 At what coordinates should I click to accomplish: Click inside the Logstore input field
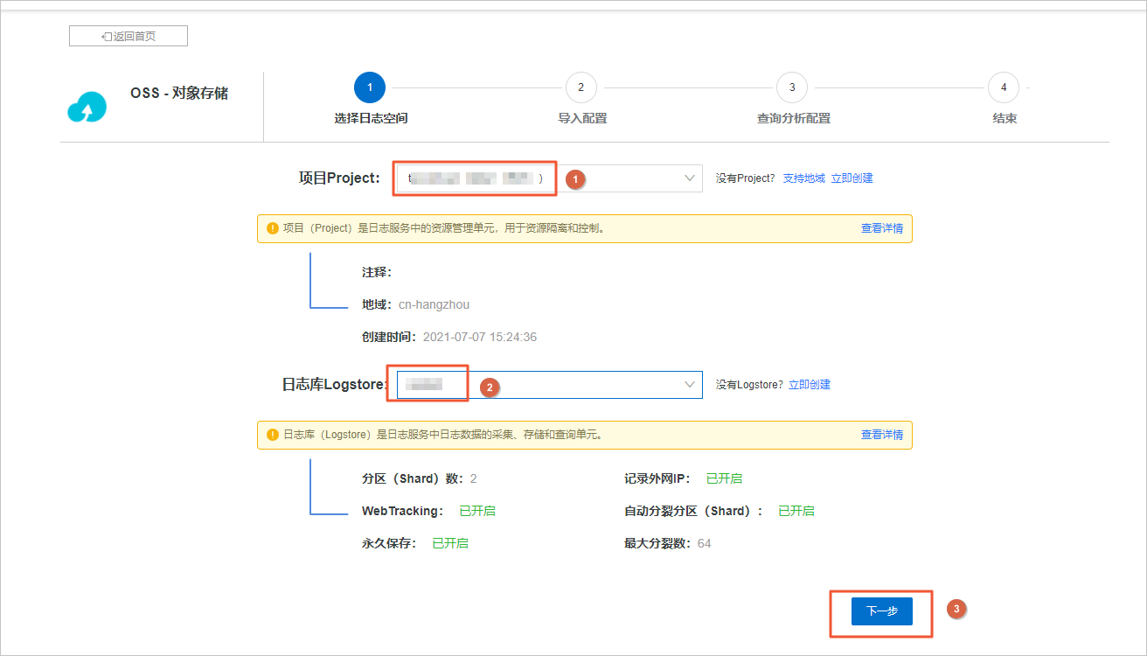tap(428, 384)
